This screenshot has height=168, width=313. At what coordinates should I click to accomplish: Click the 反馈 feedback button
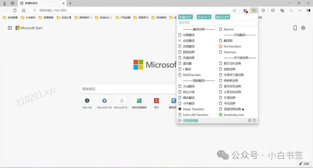(x=304, y=164)
